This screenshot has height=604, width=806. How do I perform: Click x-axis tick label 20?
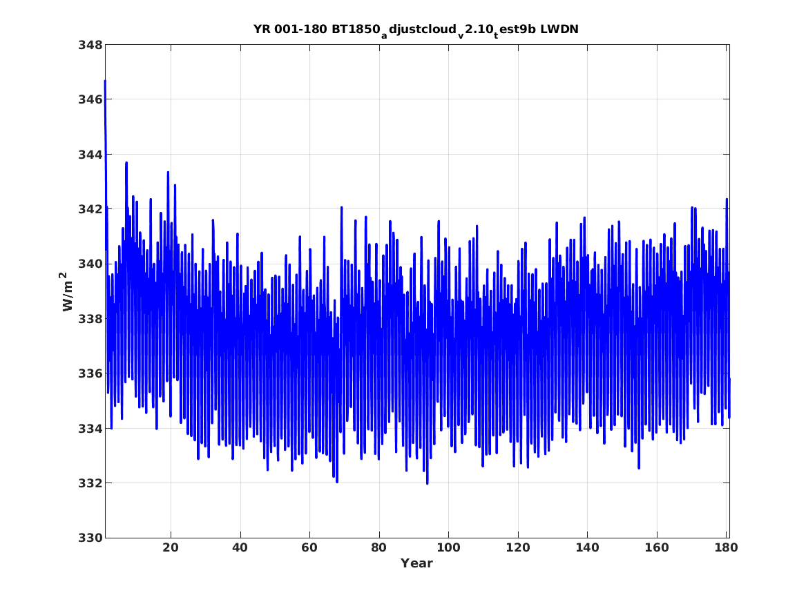click(x=171, y=548)
